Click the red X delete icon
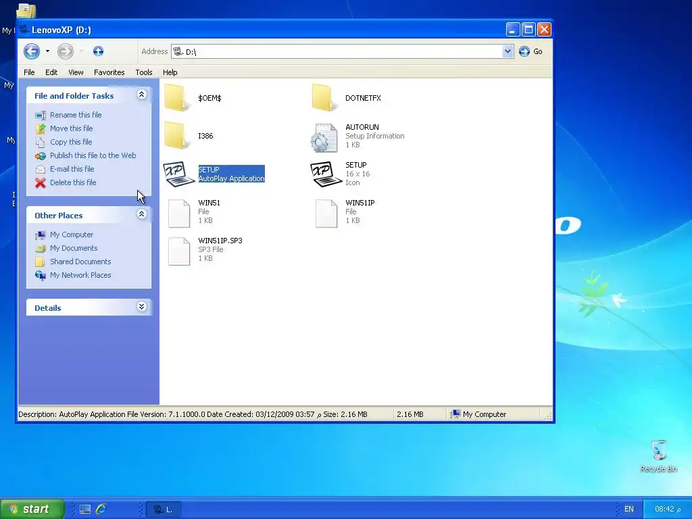Screen dimensions: 692x519 click(40, 182)
